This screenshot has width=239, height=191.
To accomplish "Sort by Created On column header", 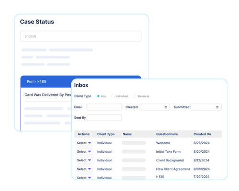I will tap(202, 134).
